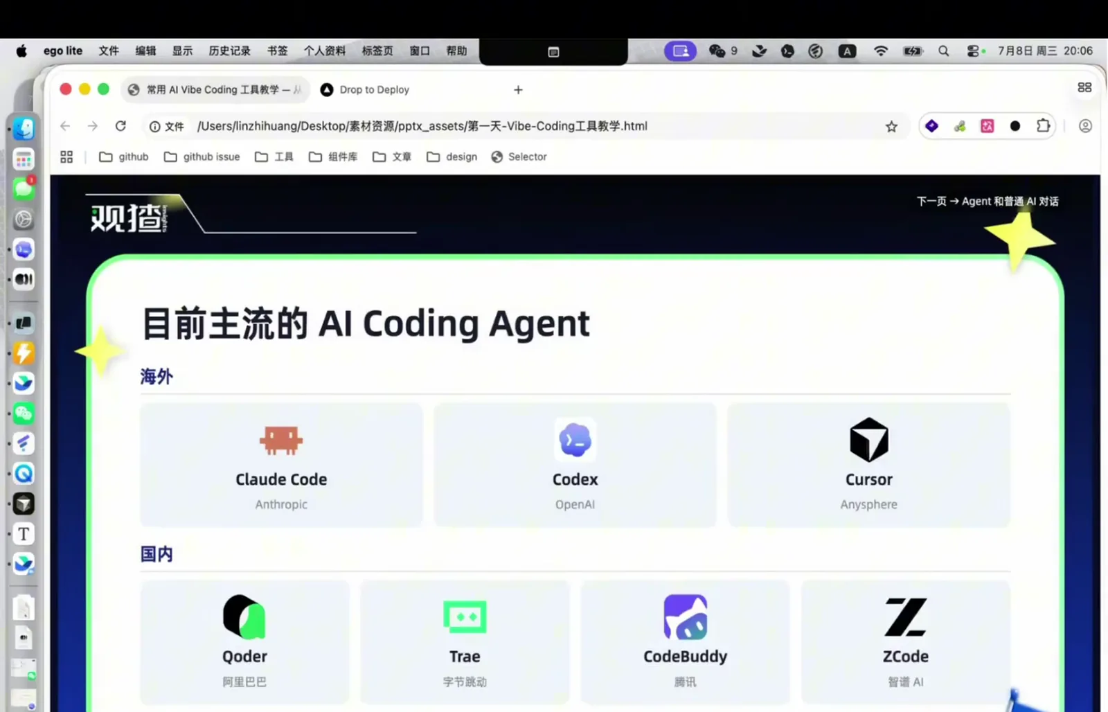The height and width of the screenshot is (712, 1108).
Task: Select the Trae 字节跳动 card
Action: (x=465, y=642)
